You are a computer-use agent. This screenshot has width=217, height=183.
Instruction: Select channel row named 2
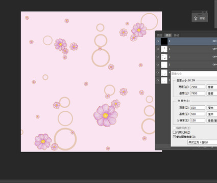coord(186,57)
